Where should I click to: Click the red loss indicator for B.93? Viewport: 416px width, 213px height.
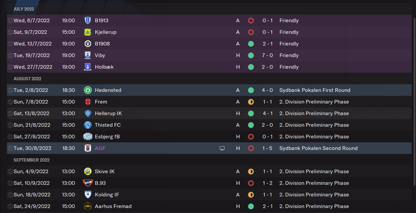click(251, 183)
